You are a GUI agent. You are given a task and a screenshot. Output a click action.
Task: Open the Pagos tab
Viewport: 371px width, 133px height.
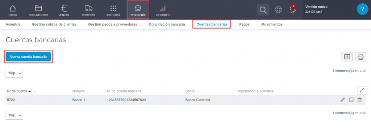point(245,24)
